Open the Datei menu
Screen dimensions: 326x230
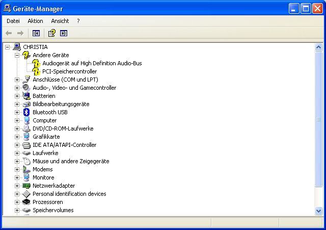[13, 21]
